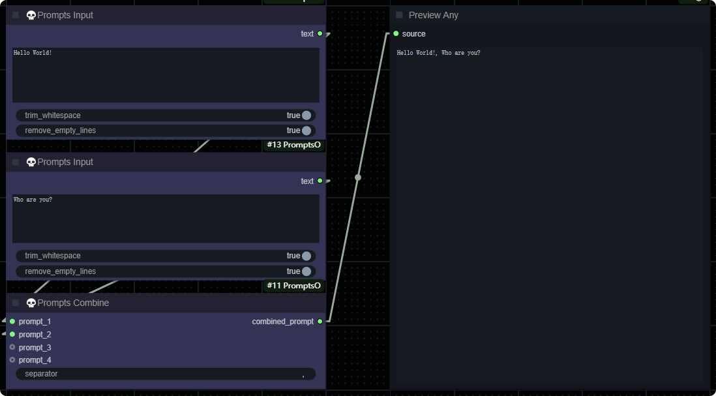Viewport: 716px width, 396px height.
Task: Disable remove_empty_lines in the Hello World! node
Action: [306, 130]
